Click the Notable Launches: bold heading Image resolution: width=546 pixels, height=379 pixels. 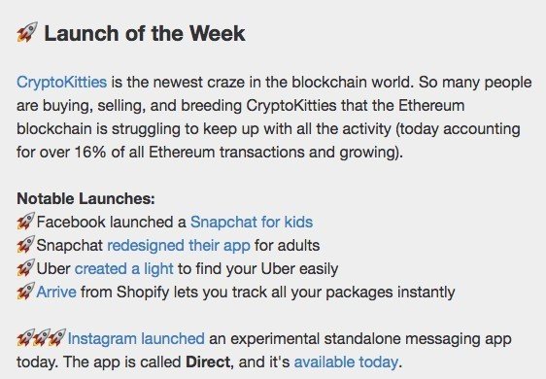pyautogui.click(x=85, y=198)
